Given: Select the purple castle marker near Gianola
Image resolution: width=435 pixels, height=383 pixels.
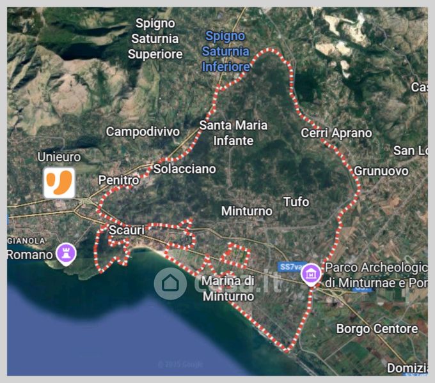Looking at the screenshot, I should click(66, 254).
